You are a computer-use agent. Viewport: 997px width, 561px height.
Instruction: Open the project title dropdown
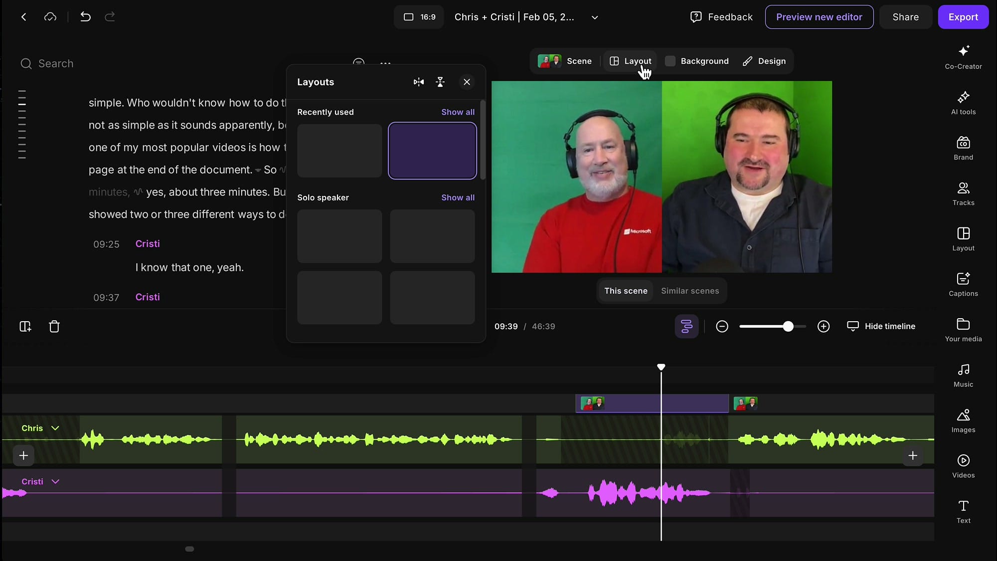pyautogui.click(x=594, y=17)
